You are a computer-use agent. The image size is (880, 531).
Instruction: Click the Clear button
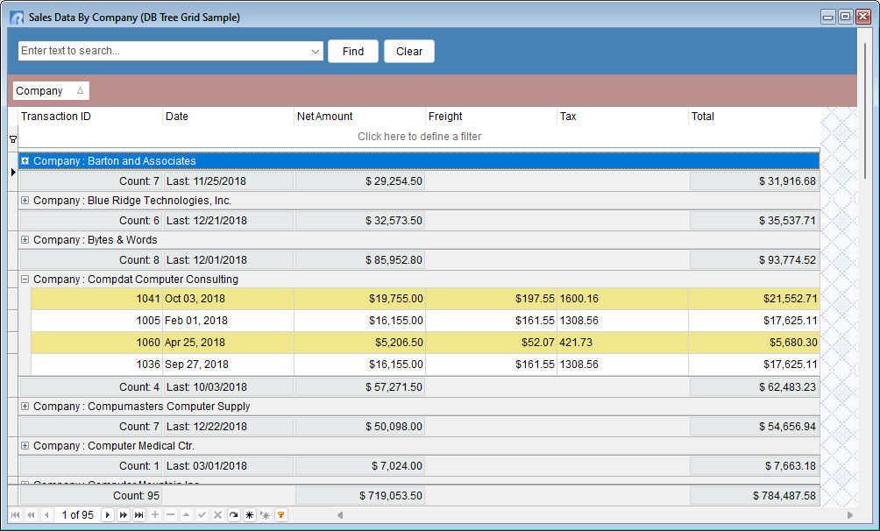(409, 51)
